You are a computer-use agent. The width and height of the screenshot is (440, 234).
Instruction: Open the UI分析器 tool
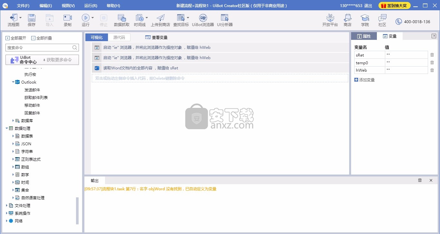pyautogui.click(x=225, y=18)
